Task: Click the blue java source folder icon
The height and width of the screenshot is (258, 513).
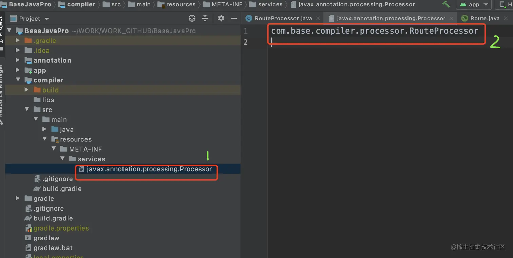Action: (55, 129)
